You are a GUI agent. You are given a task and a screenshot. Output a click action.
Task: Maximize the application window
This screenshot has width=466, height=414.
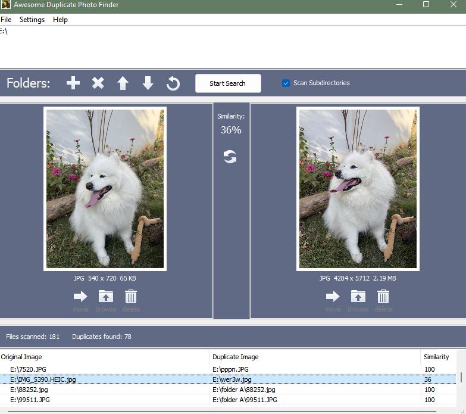(x=426, y=4)
